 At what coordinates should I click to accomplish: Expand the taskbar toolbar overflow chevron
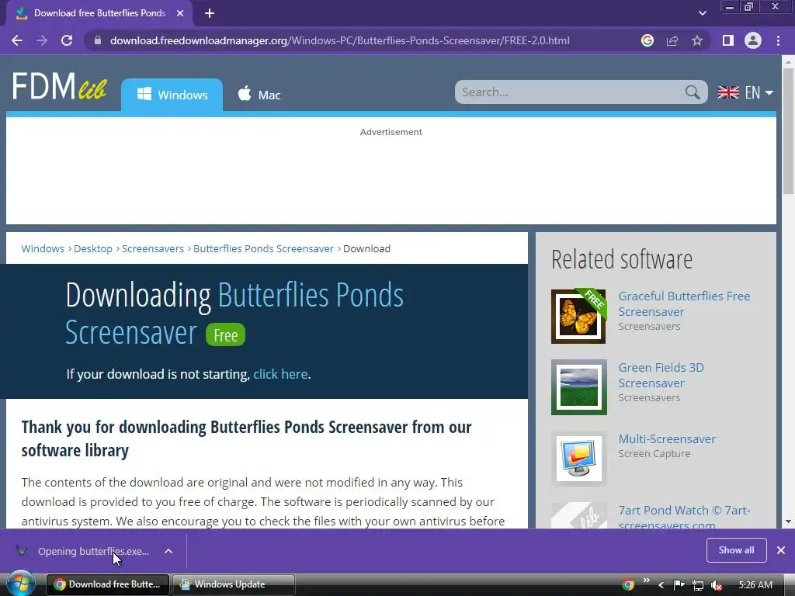(646, 580)
